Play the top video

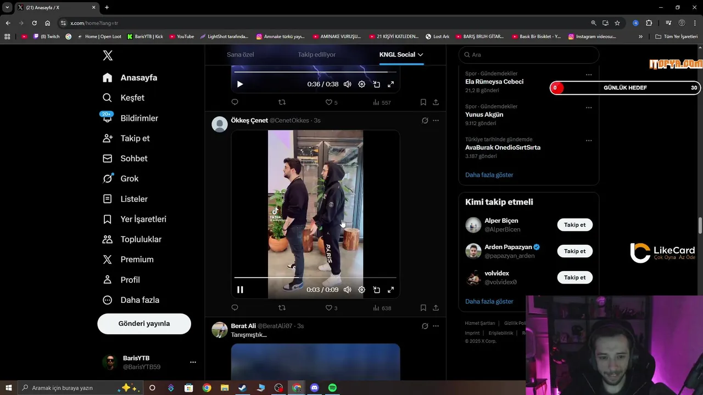click(x=240, y=84)
